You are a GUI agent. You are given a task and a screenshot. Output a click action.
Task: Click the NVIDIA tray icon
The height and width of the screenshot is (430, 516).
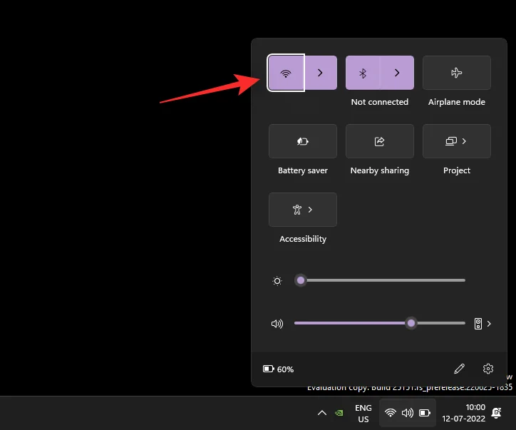[x=339, y=413]
